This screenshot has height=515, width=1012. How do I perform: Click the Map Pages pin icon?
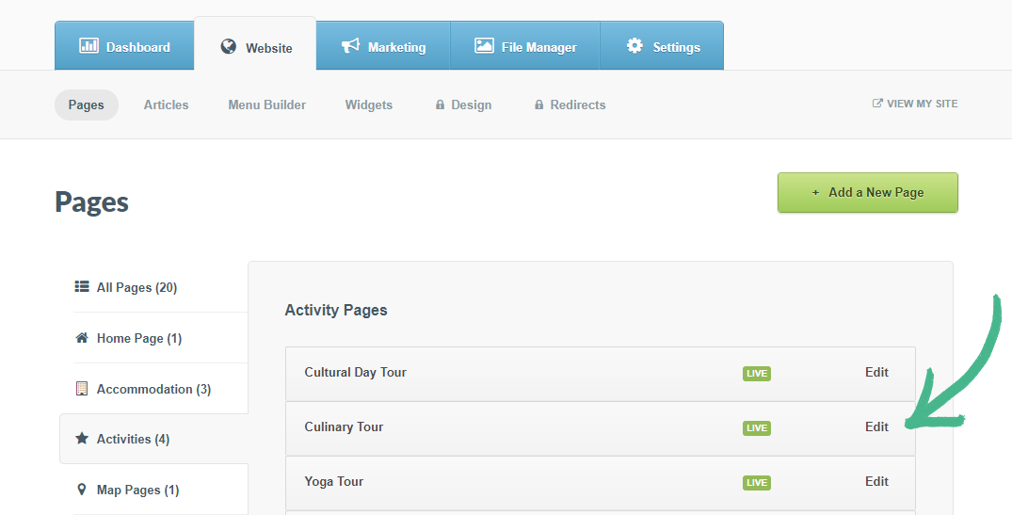click(x=82, y=490)
